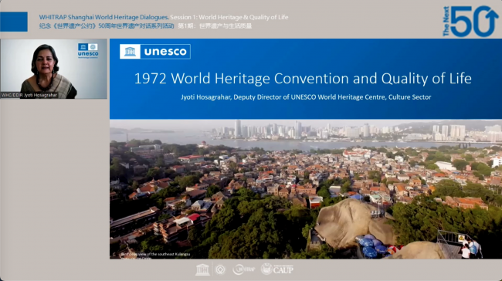
Task: Click the CAUP logo in footer
Action: coord(277,269)
